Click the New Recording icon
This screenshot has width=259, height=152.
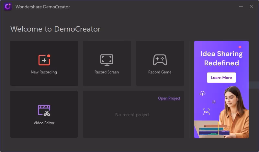(x=44, y=60)
